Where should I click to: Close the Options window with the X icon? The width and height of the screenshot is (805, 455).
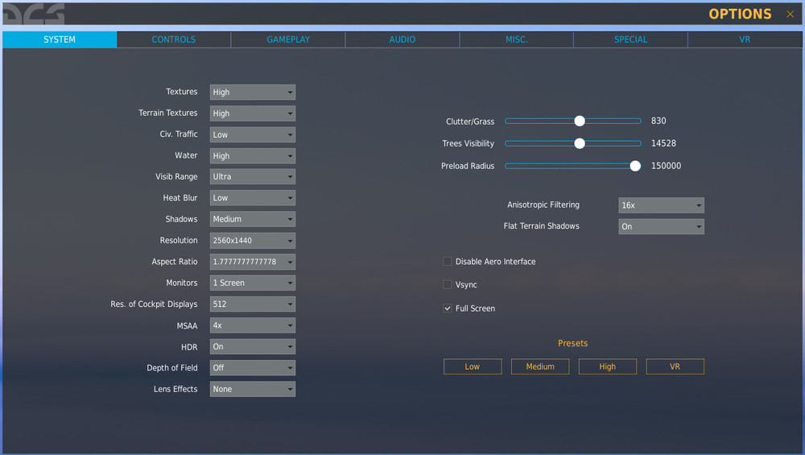(791, 14)
